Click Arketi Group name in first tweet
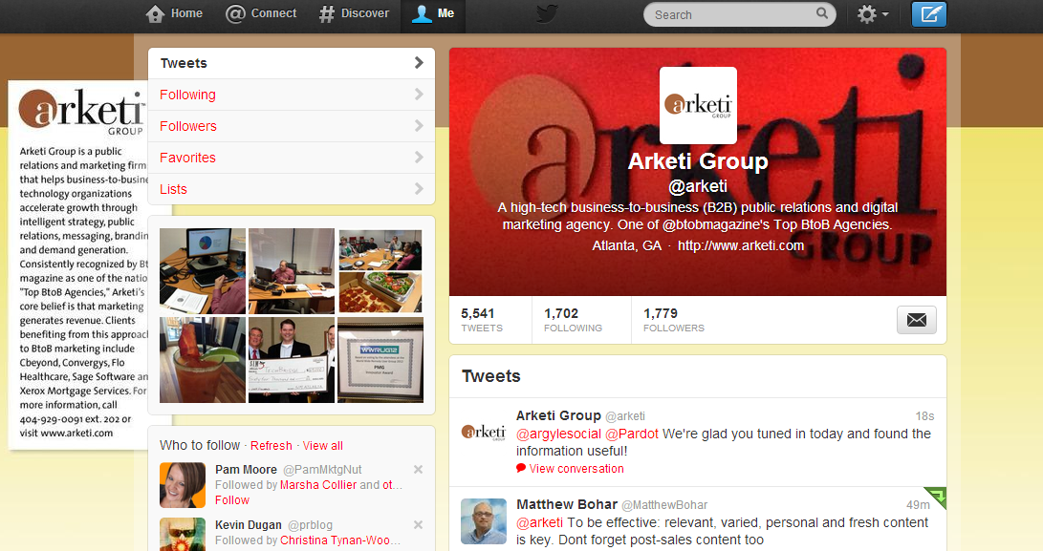The width and height of the screenshot is (1043, 551). click(558, 415)
